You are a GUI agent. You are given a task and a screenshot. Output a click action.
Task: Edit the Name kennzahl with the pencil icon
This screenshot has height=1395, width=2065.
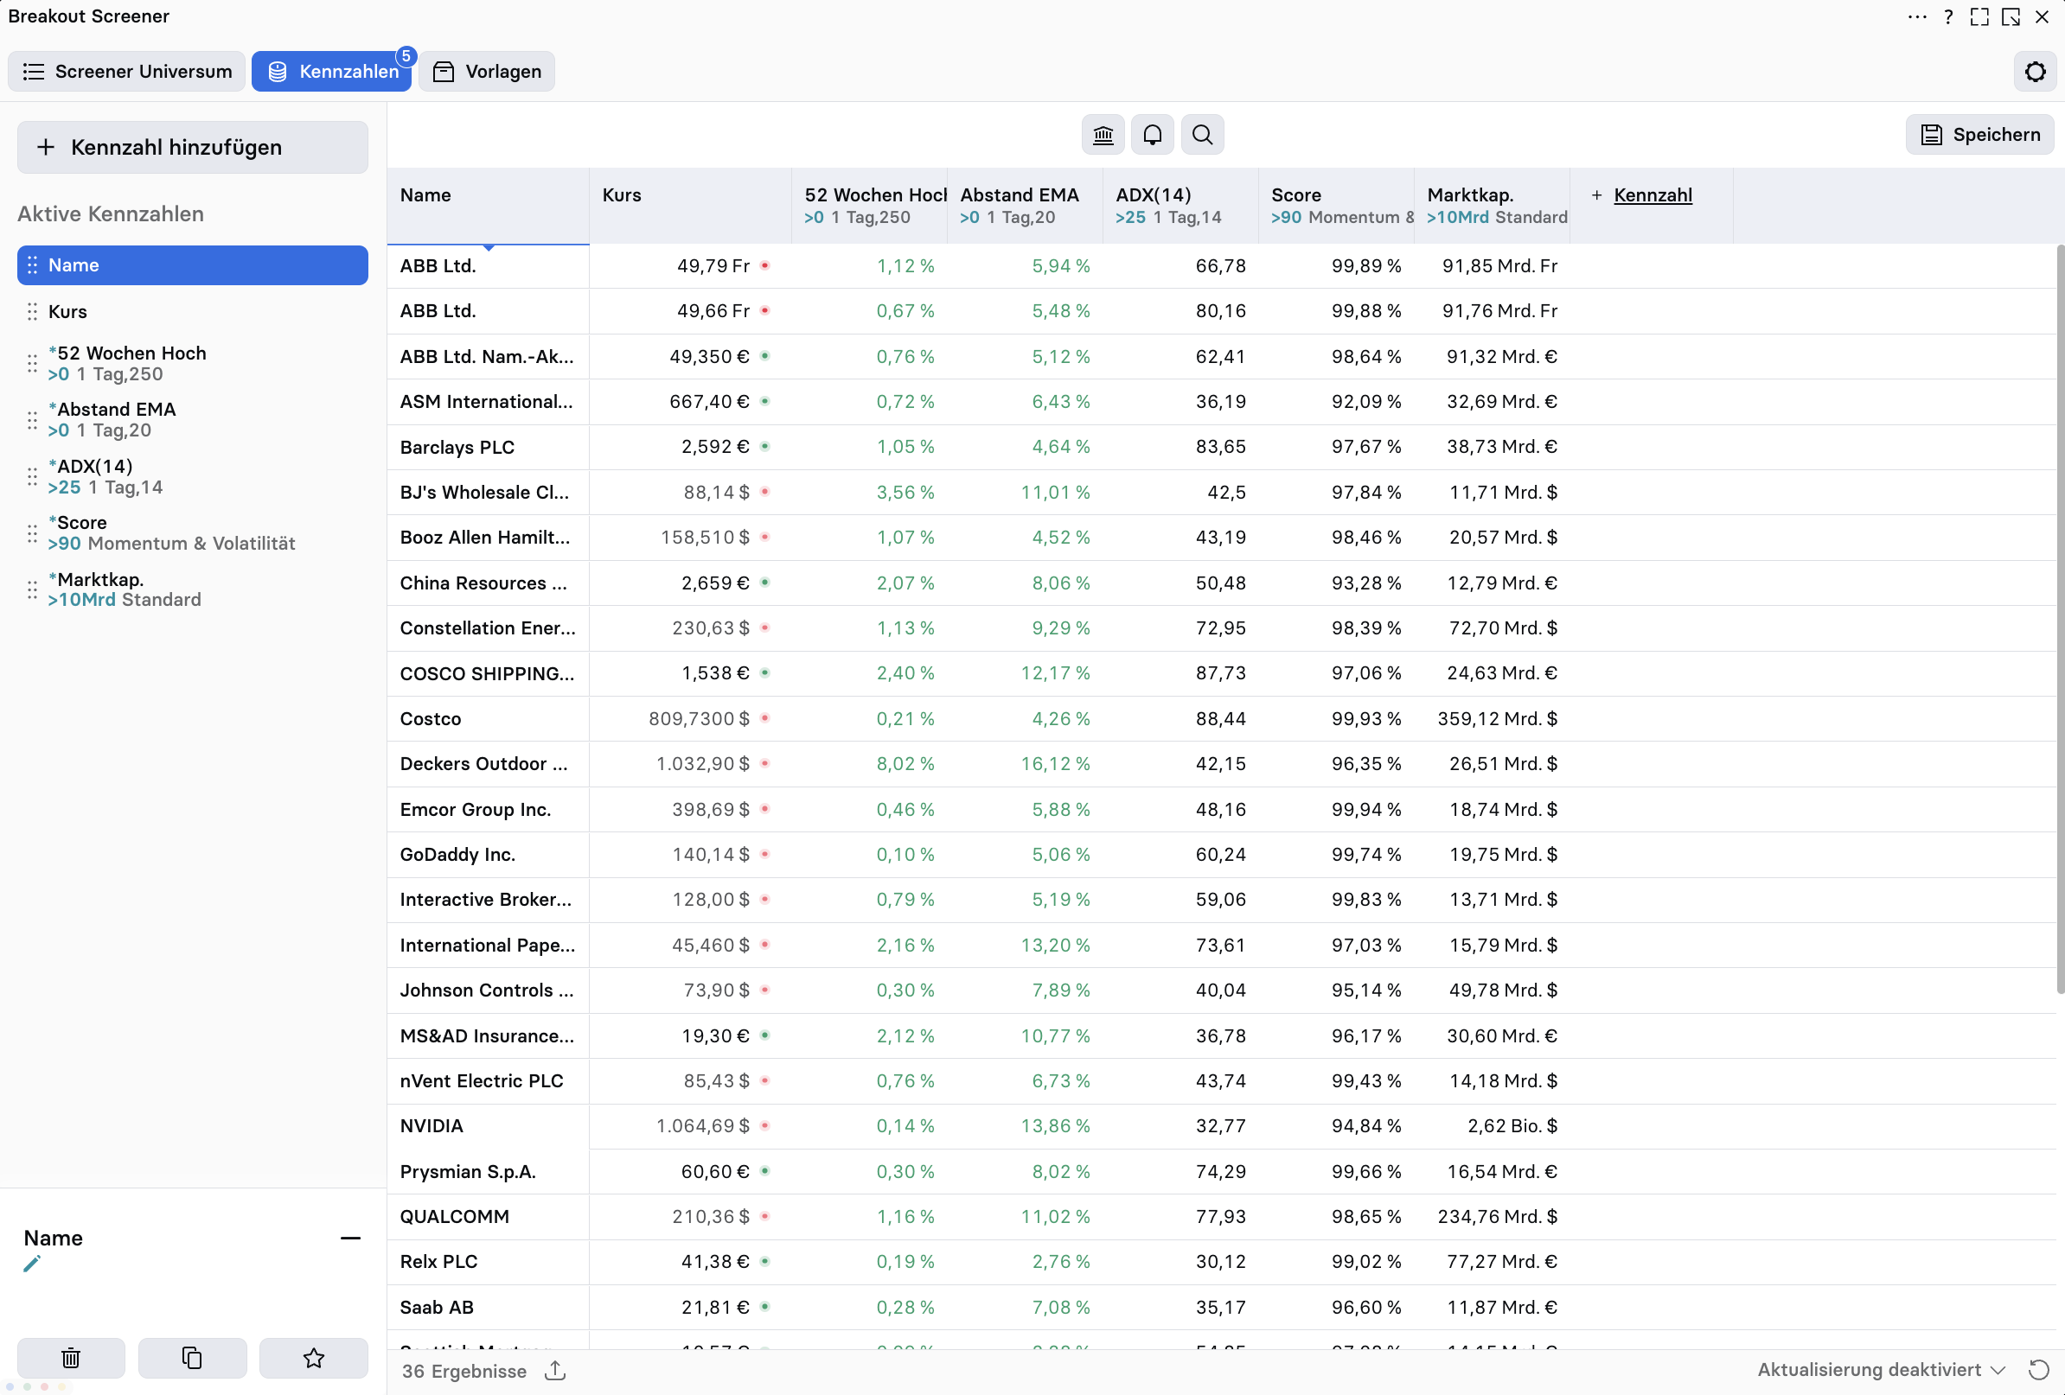pos(32,1264)
